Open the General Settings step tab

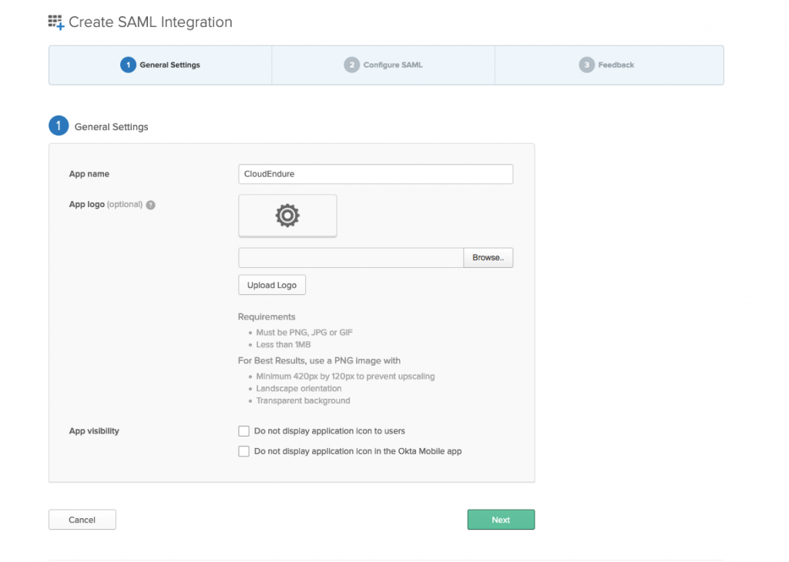[x=159, y=65]
